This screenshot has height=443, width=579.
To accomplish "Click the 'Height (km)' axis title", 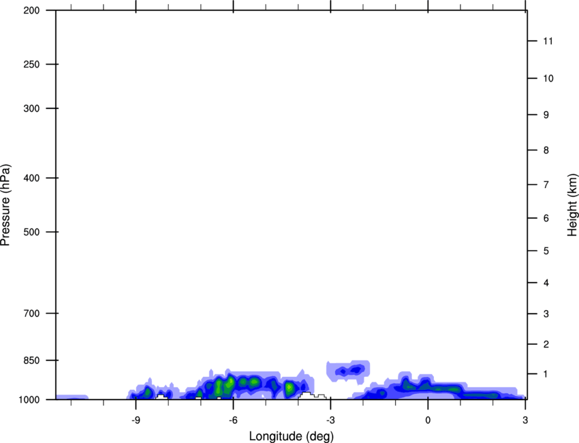I will (x=572, y=205).
